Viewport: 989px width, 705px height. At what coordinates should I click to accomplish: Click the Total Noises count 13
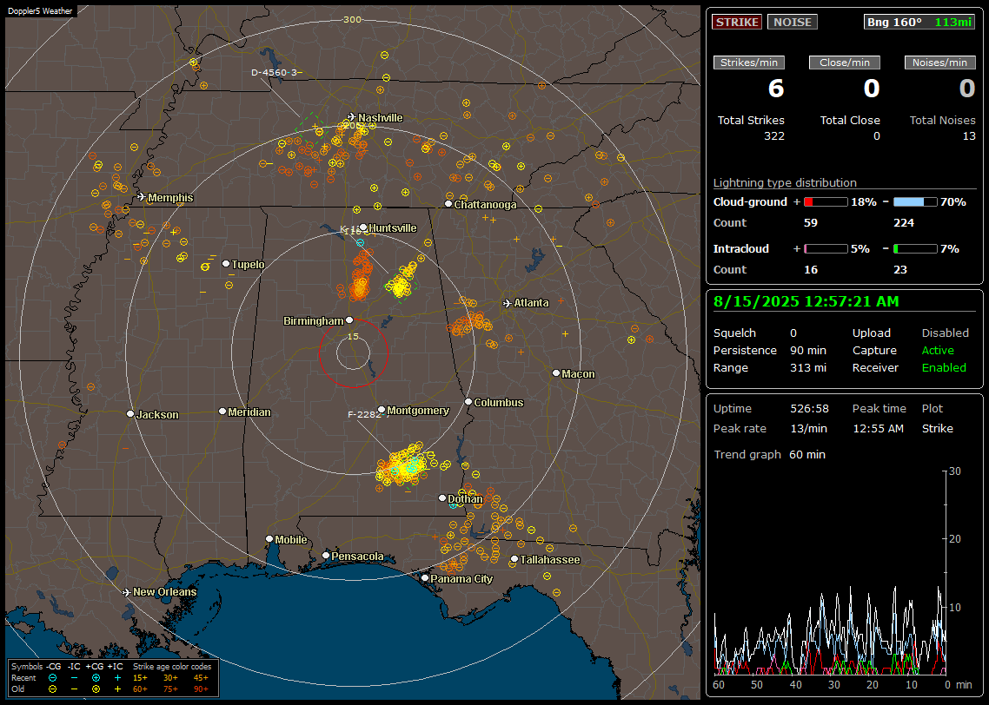pos(969,136)
